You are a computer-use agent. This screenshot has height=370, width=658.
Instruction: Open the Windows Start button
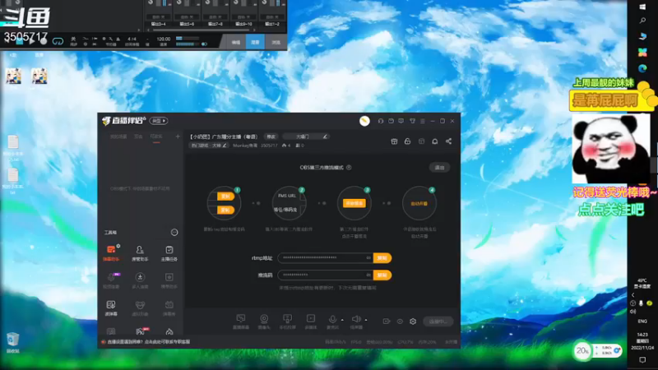(x=642, y=7)
